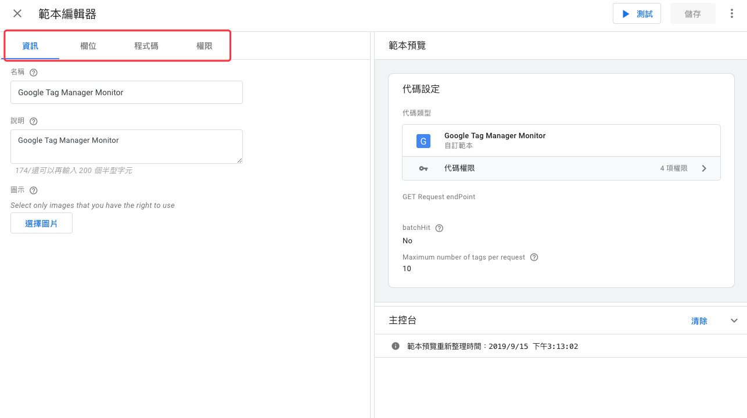Viewport: 747px width, 418px height.
Task: Click the help icon for maximum tags per request
Action: click(534, 257)
